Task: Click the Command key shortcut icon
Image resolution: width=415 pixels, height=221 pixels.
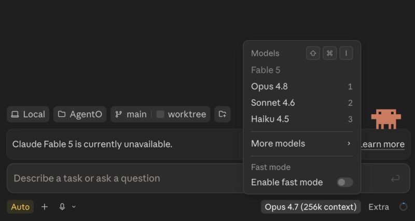Action: (329, 53)
